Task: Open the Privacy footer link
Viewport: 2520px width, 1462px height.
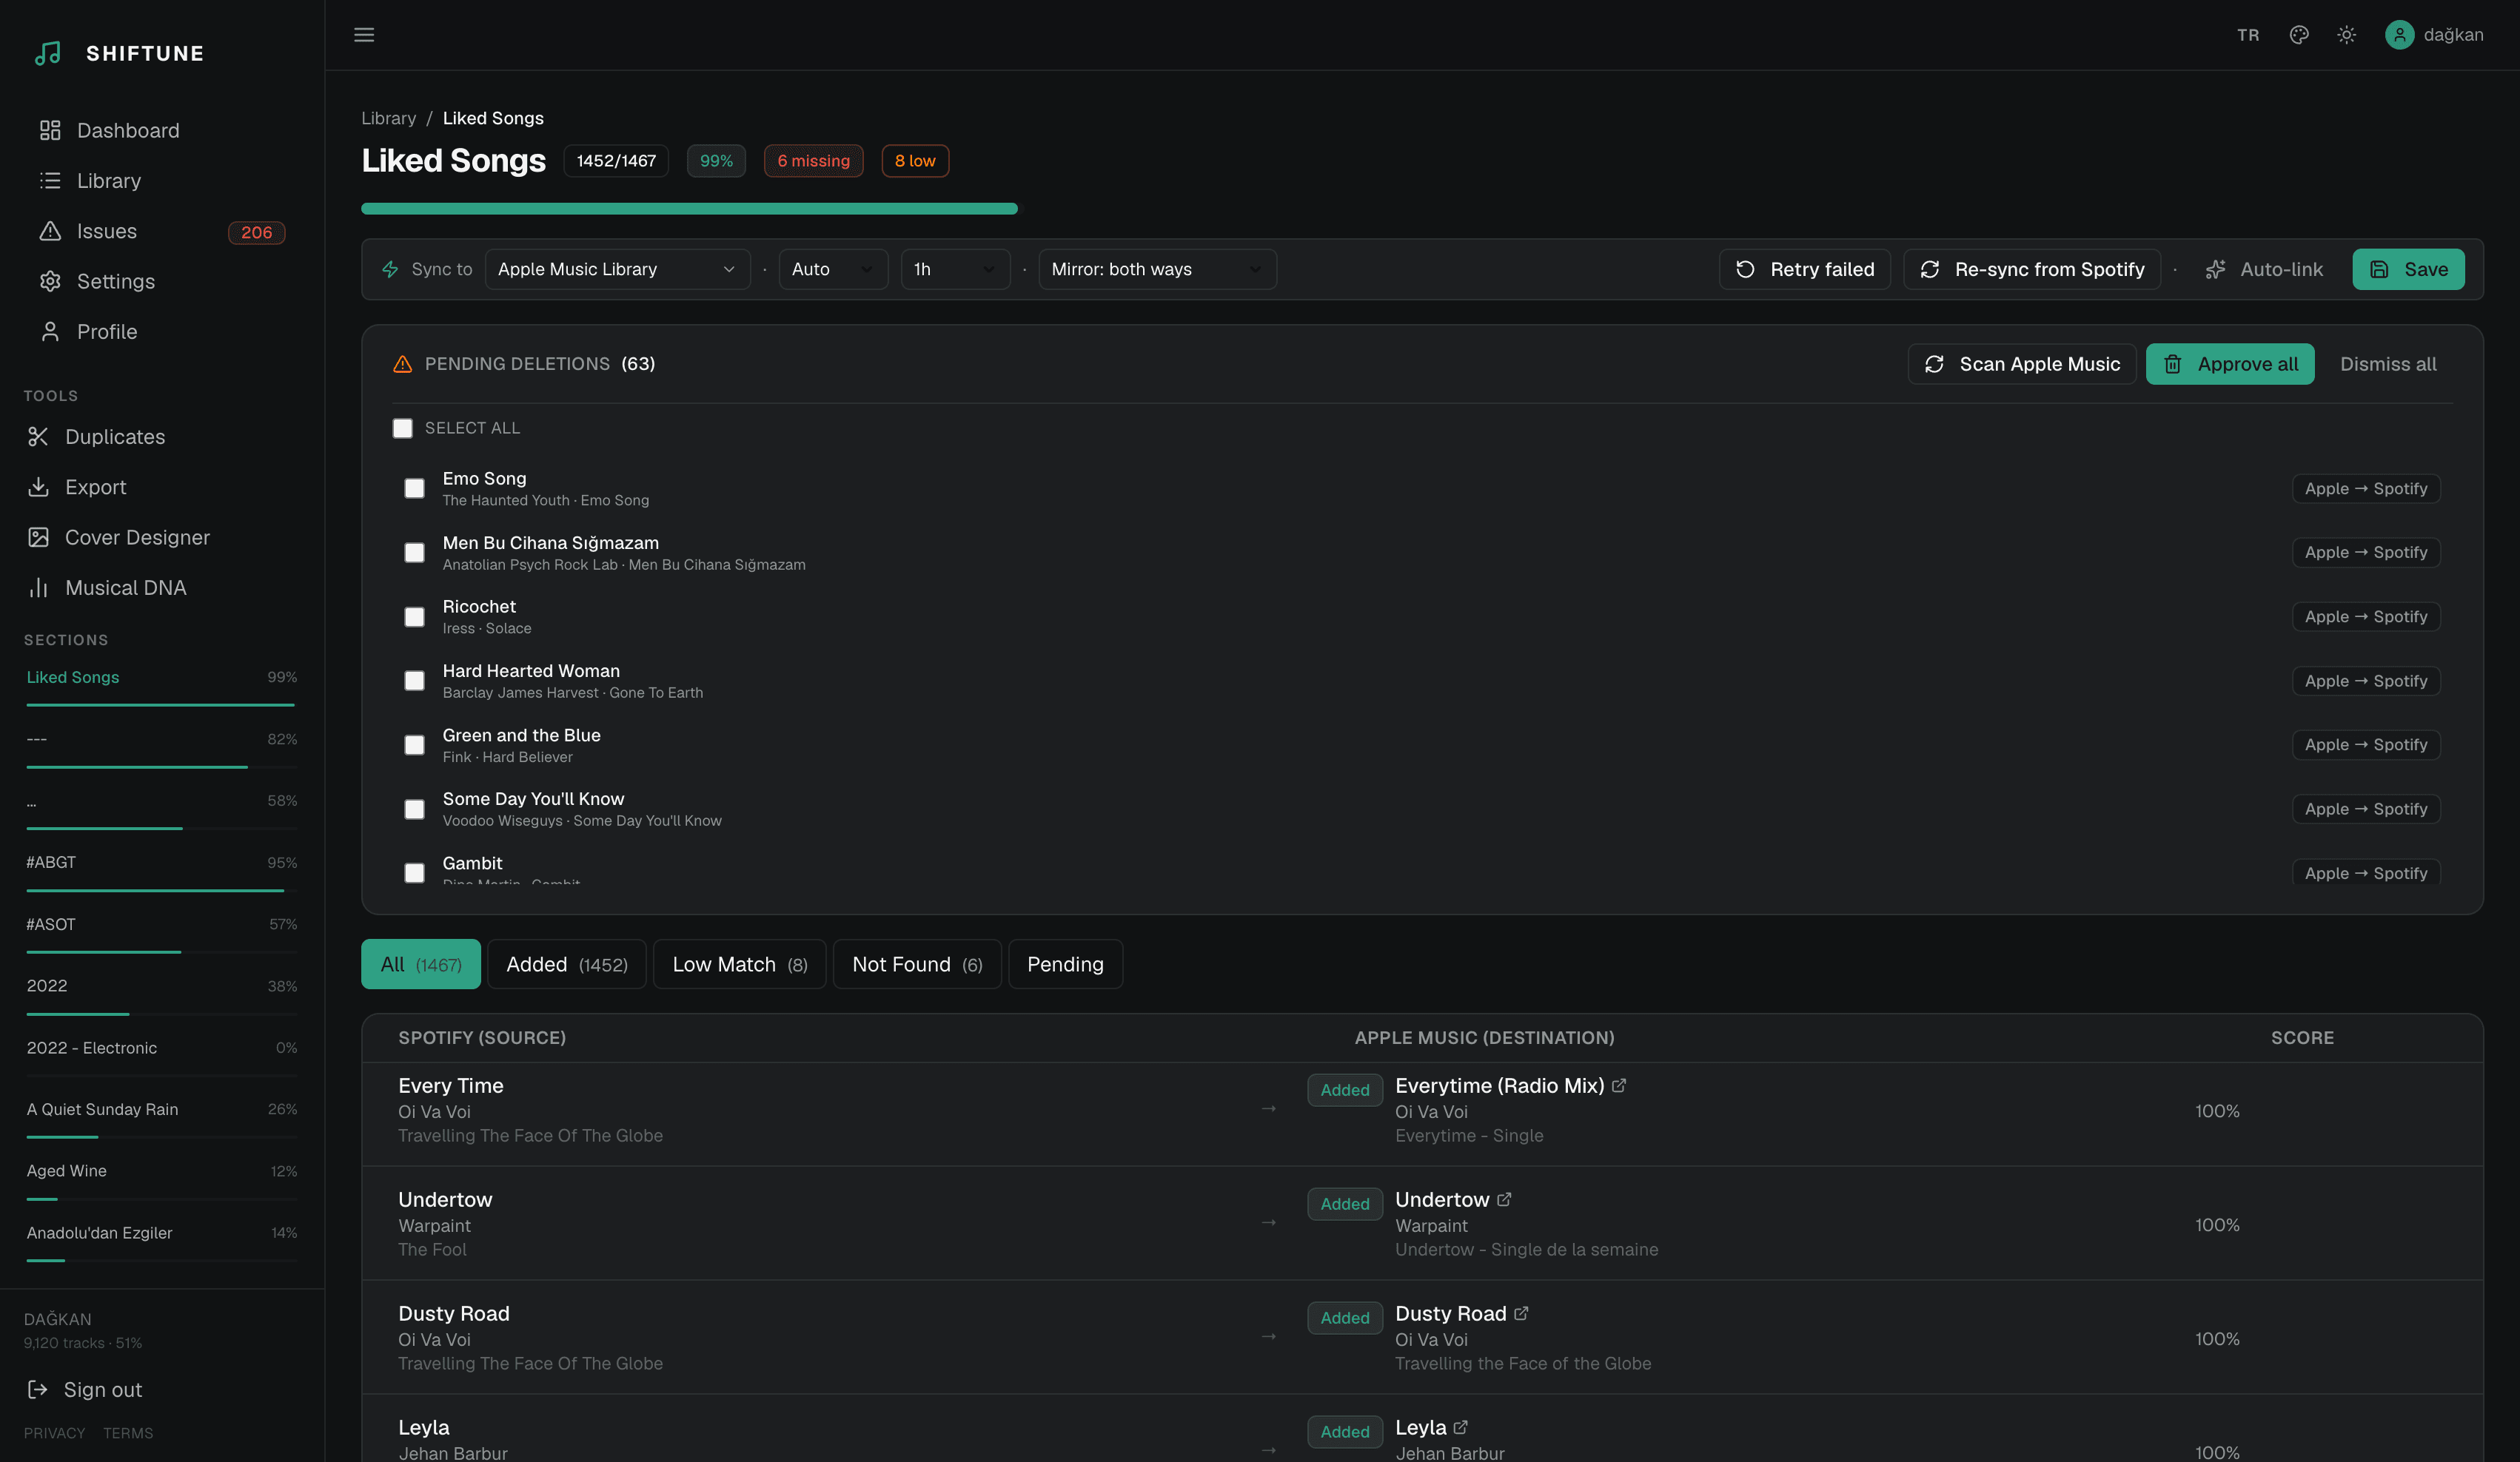Action: [x=54, y=1433]
